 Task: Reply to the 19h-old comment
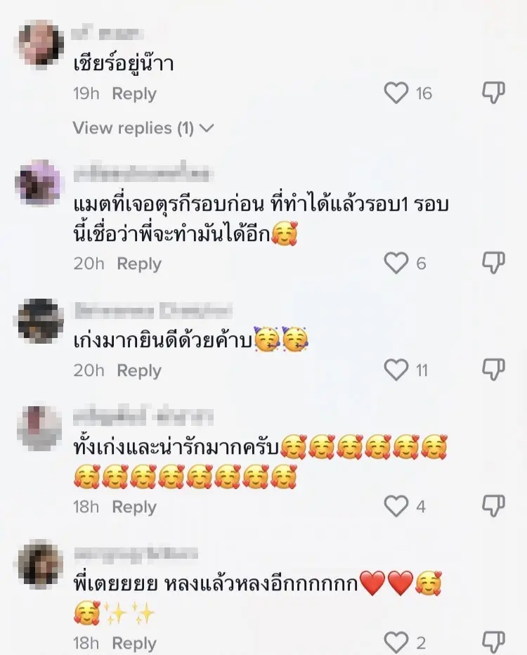(134, 93)
